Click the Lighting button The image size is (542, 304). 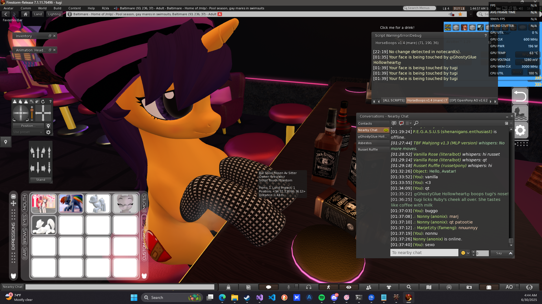pos(54,14)
